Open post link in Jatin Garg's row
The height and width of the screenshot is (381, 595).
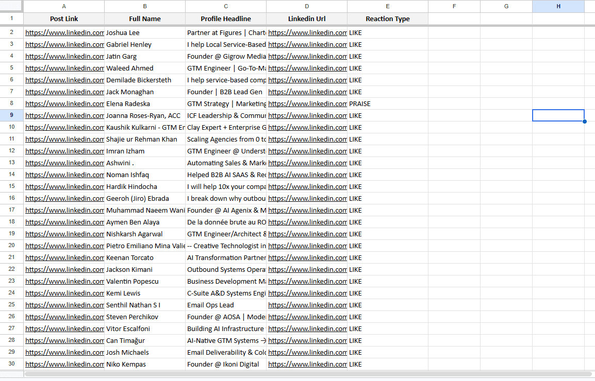point(64,56)
